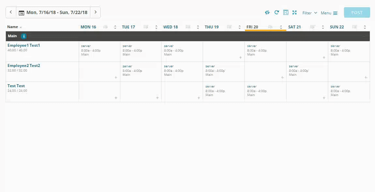The height and width of the screenshot is (192, 375).
Task: Open the notes icon for MON 16
Action: tap(105, 27)
